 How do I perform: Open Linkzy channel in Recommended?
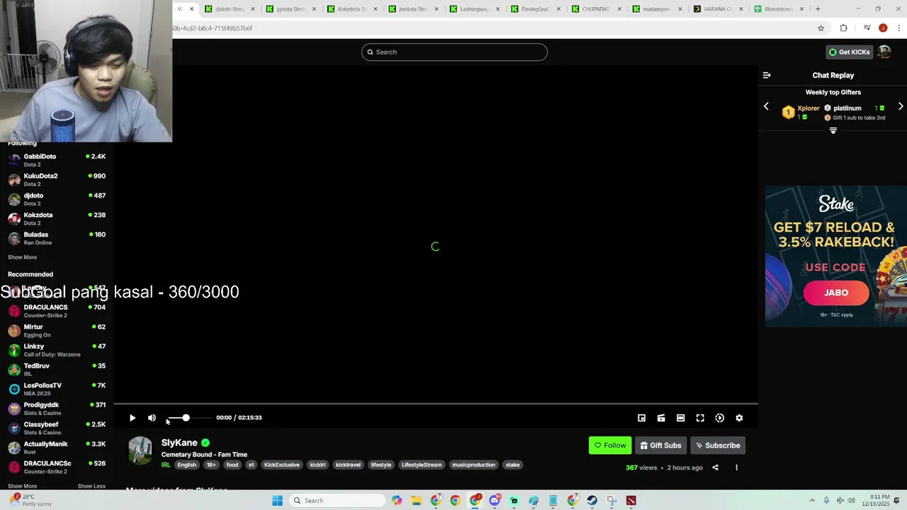57,350
